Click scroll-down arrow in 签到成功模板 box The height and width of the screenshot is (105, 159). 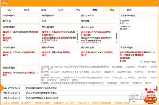tap(77, 42)
